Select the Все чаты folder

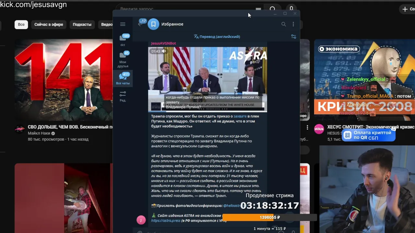click(x=123, y=79)
